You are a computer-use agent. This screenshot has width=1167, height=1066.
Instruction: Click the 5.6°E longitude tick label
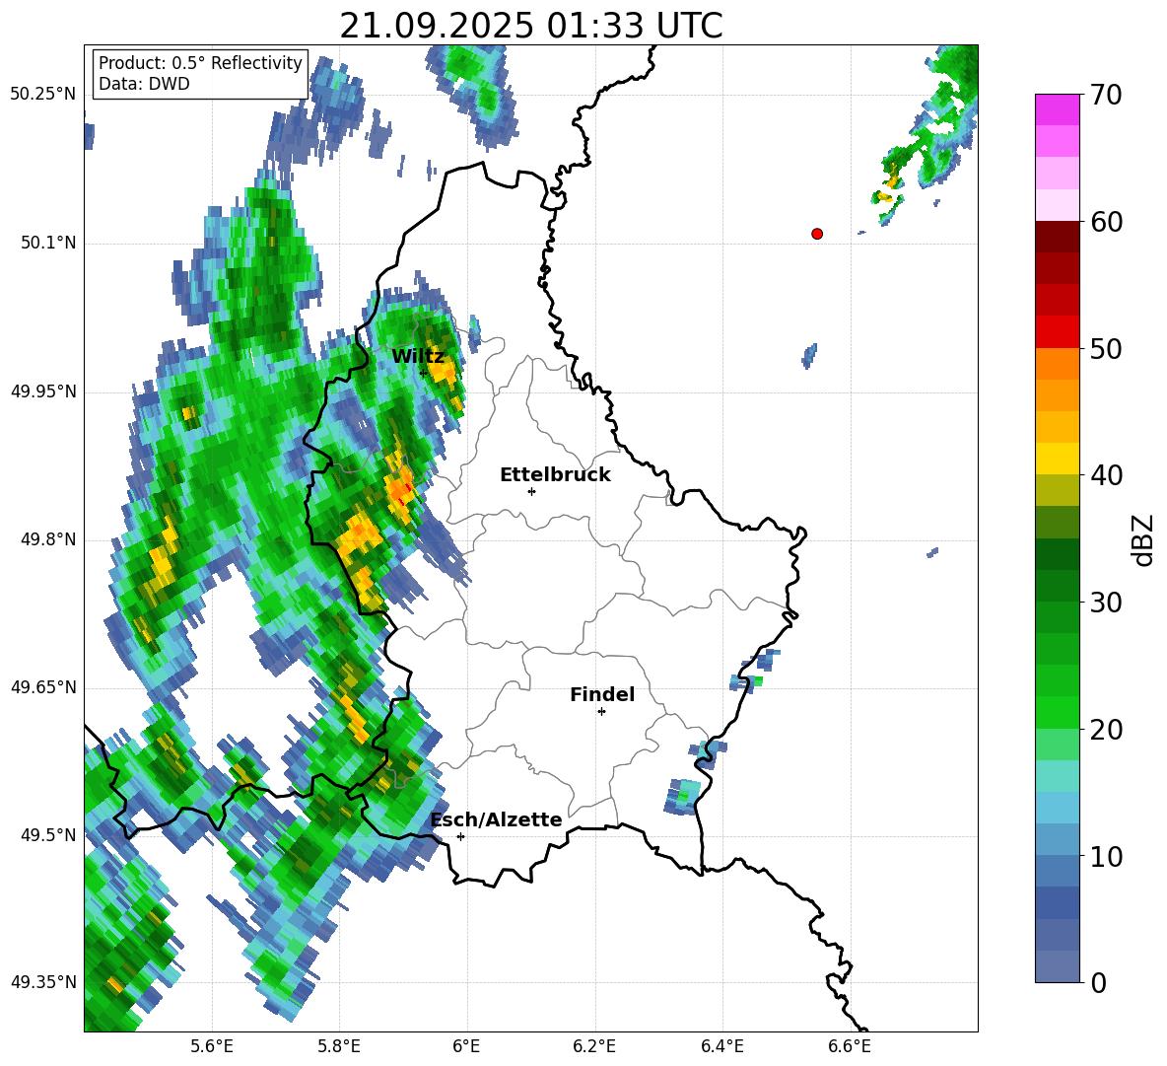[x=212, y=1046]
